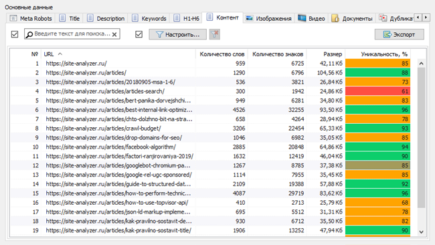Viewport: 435px width, 245px height.
Task: Select highlighted row 12 googlebot-chromium
Action: coord(211,165)
